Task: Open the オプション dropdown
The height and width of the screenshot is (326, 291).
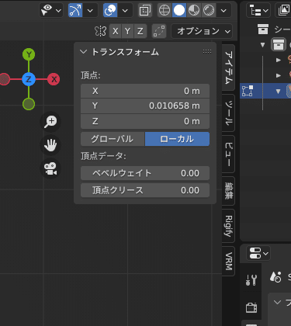Action: click(x=202, y=31)
